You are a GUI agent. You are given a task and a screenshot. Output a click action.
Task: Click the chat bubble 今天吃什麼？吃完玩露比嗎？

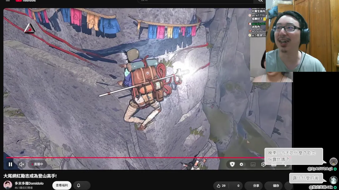[x=293, y=156]
